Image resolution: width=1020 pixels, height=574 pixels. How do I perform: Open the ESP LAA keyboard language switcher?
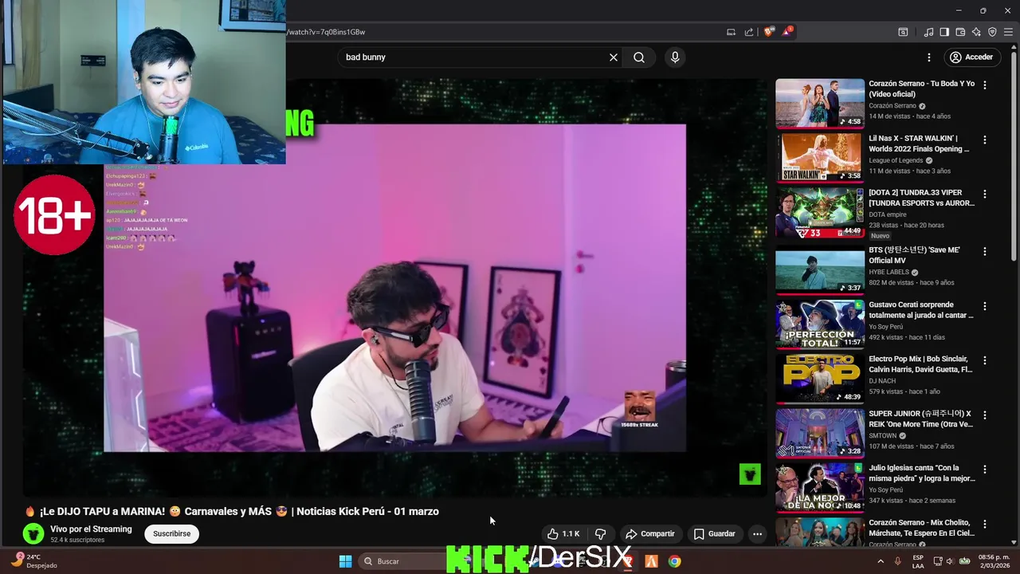point(918,561)
